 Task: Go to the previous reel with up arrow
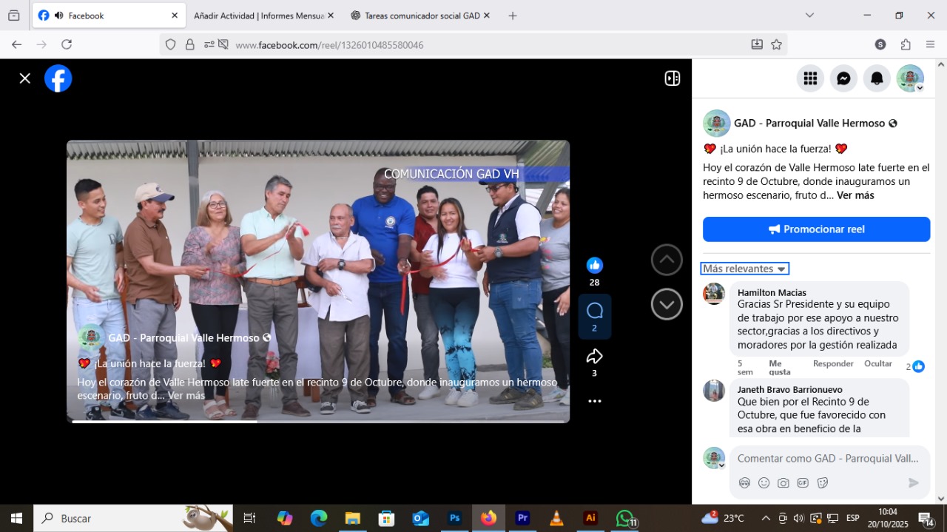point(667,260)
